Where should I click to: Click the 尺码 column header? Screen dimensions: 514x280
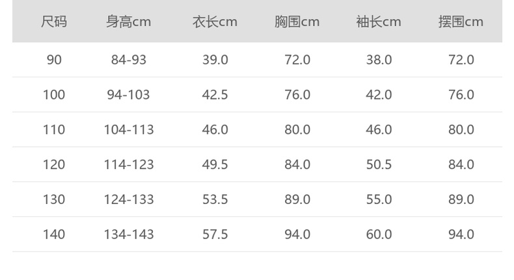[x=54, y=22]
